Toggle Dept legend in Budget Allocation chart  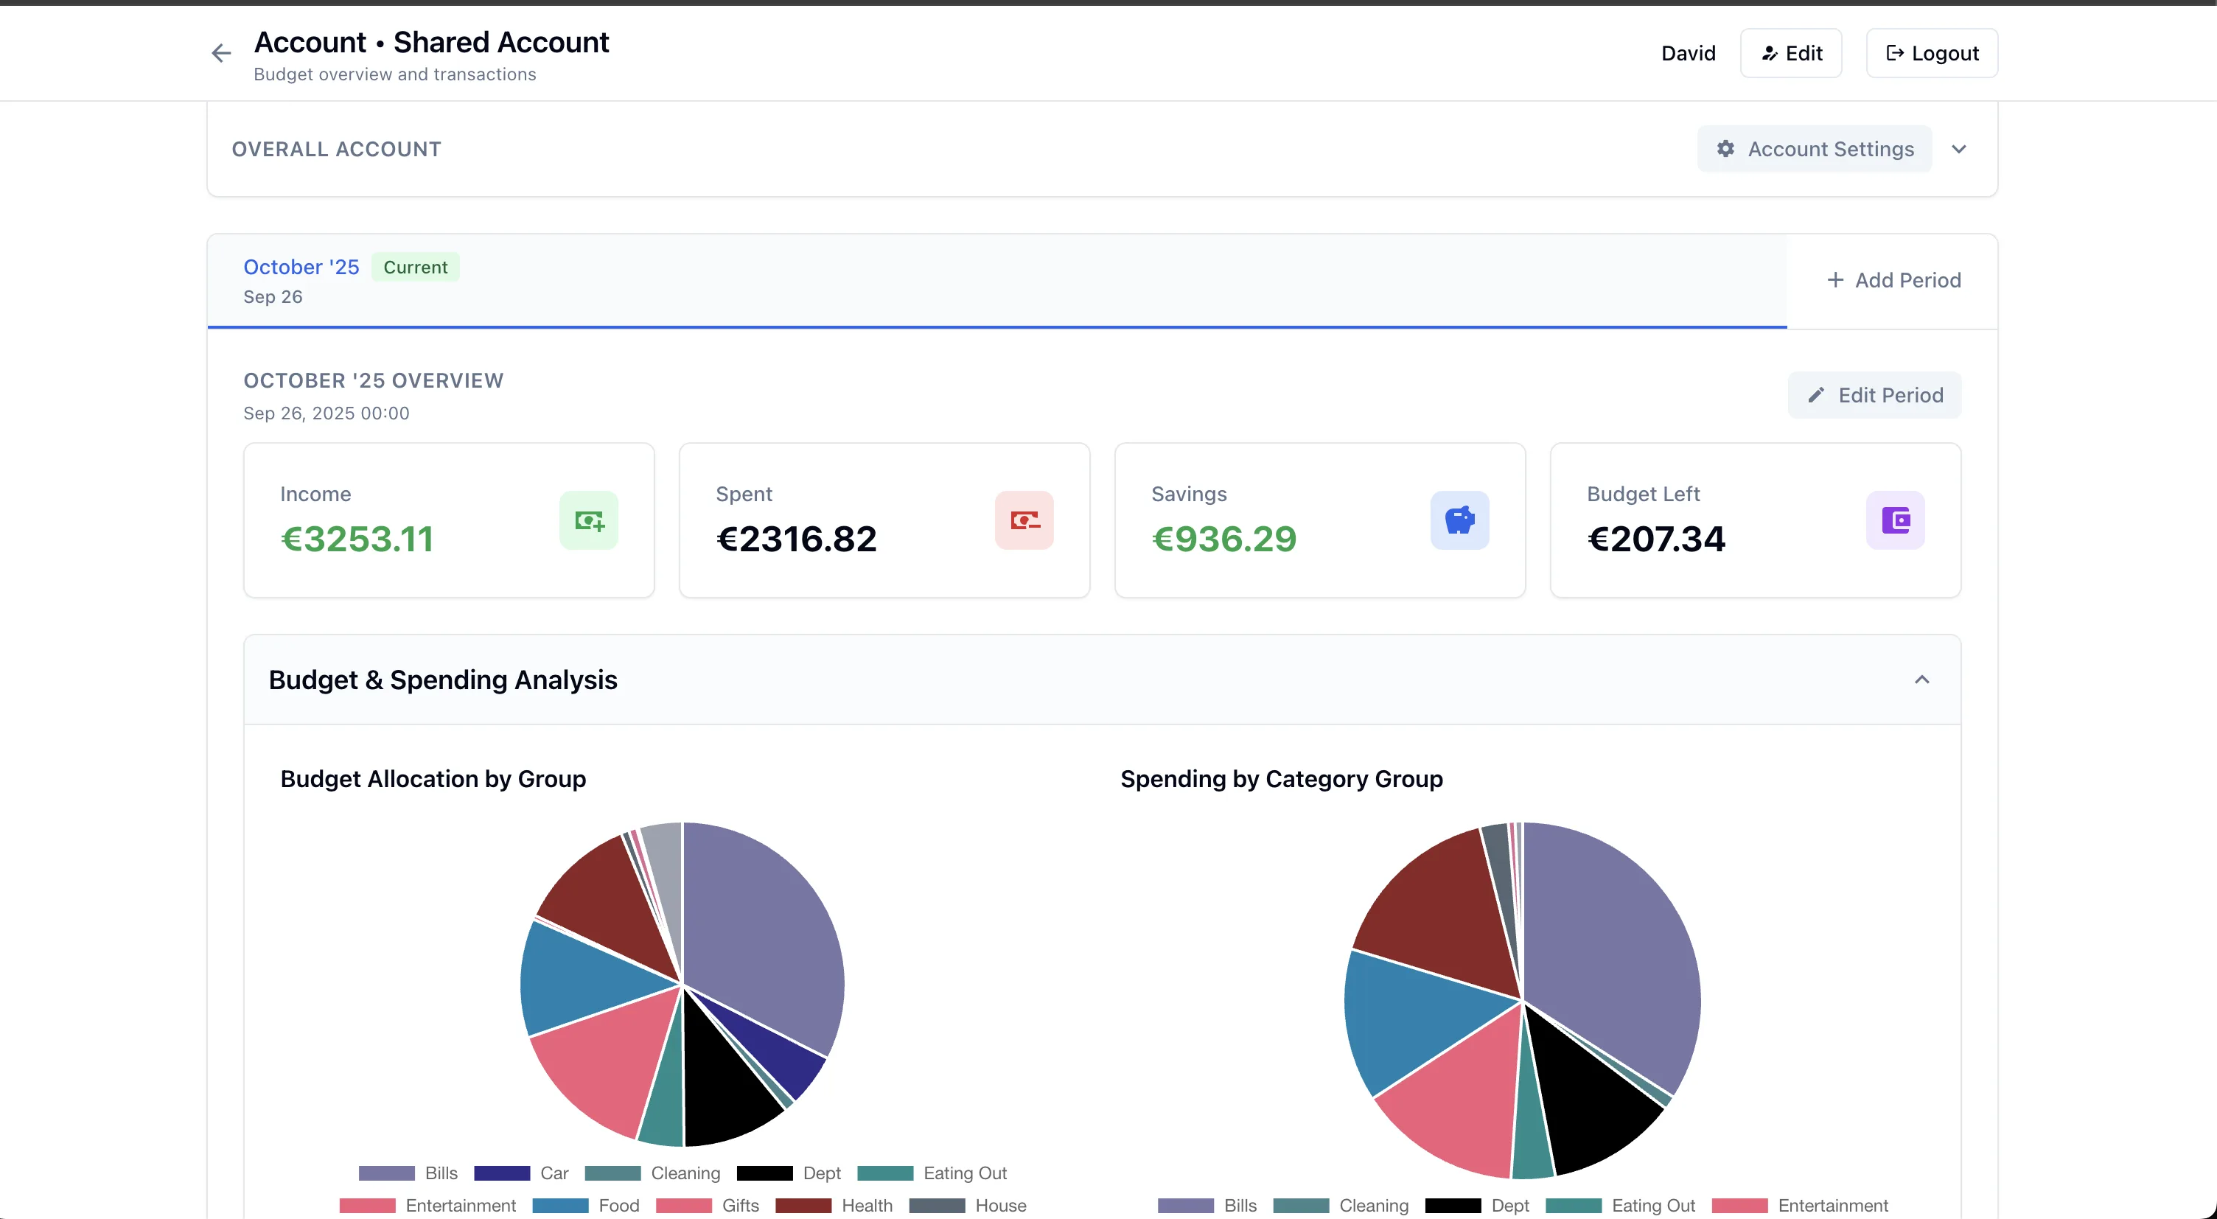point(789,1173)
